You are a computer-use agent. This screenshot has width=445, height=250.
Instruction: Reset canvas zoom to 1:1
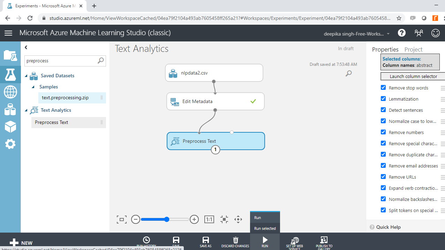click(209, 219)
